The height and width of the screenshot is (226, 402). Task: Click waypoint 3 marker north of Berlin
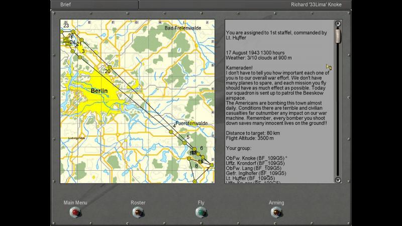click(80, 57)
